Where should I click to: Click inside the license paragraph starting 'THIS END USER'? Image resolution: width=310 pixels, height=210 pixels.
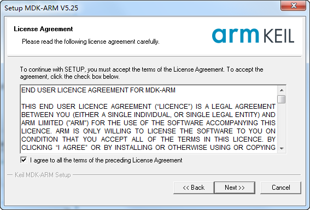[148, 127]
